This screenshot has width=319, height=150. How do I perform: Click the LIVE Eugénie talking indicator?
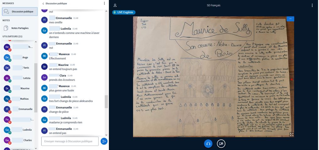coord(124,13)
